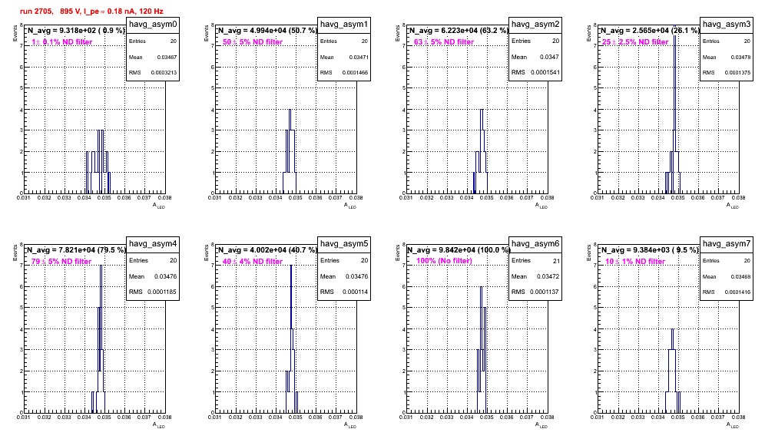Click the RMS value 0.0001416

(x=737, y=292)
